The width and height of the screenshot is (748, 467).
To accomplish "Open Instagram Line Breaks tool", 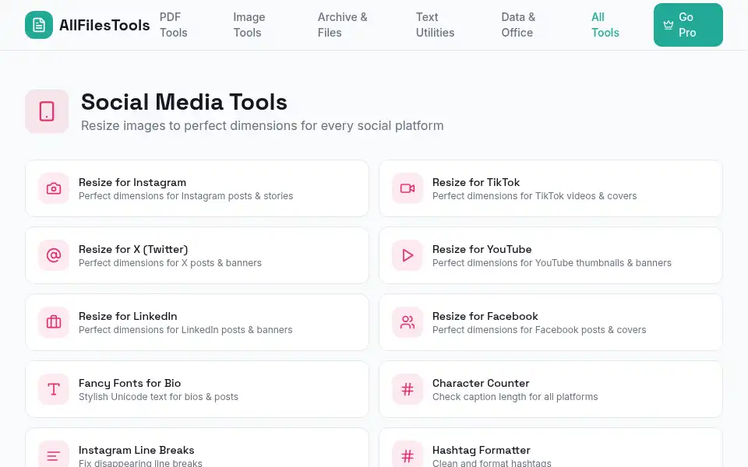I will tap(197, 448).
